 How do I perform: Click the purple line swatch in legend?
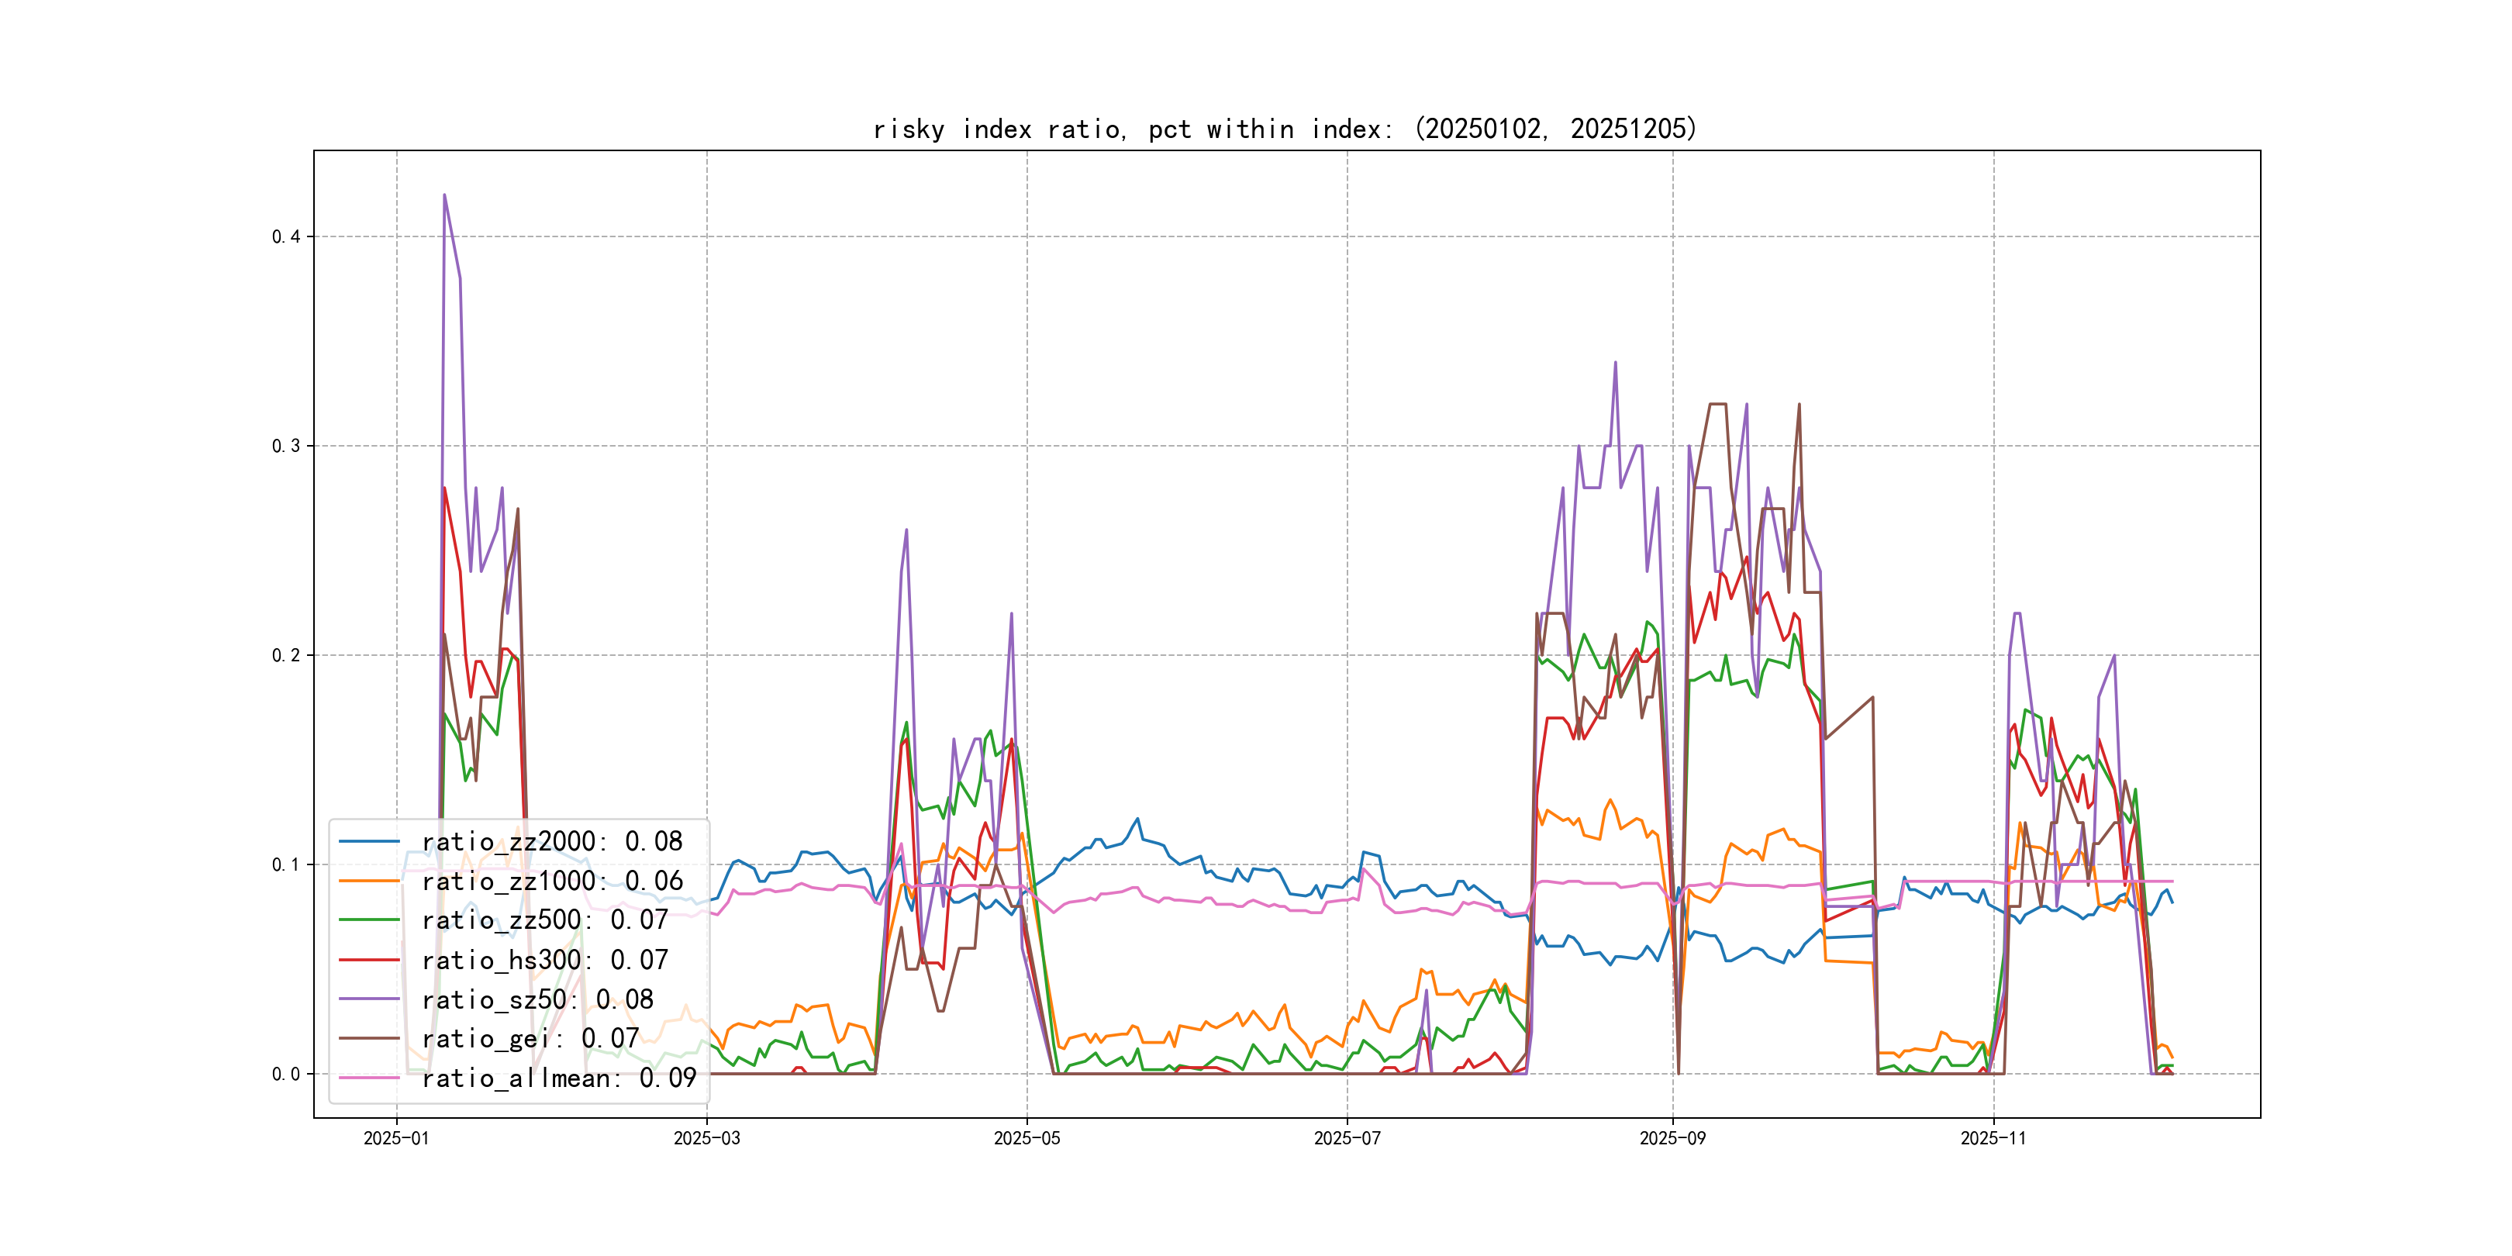pos(368,999)
